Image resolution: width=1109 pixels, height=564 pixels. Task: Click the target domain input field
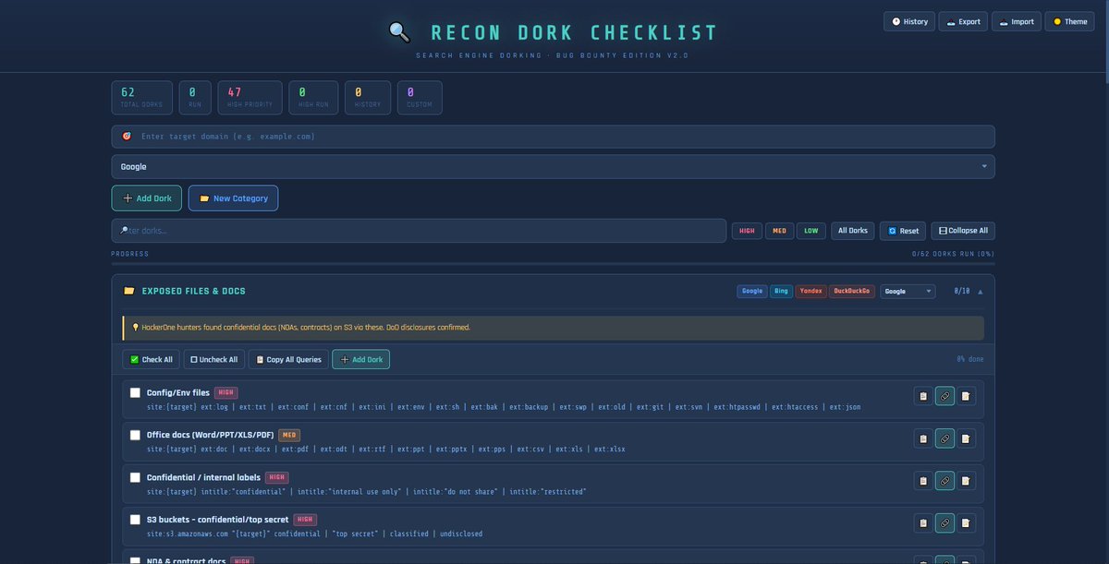[554, 137]
